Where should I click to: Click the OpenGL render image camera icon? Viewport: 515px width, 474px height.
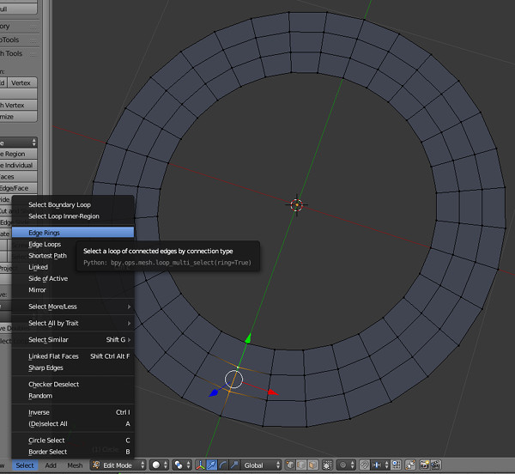pyautogui.click(x=424, y=465)
